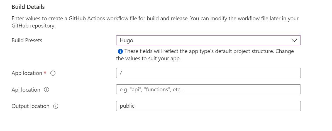Screen dimensions: 332x131
Task: Click the info icon beside Output location
Action: click(56, 106)
